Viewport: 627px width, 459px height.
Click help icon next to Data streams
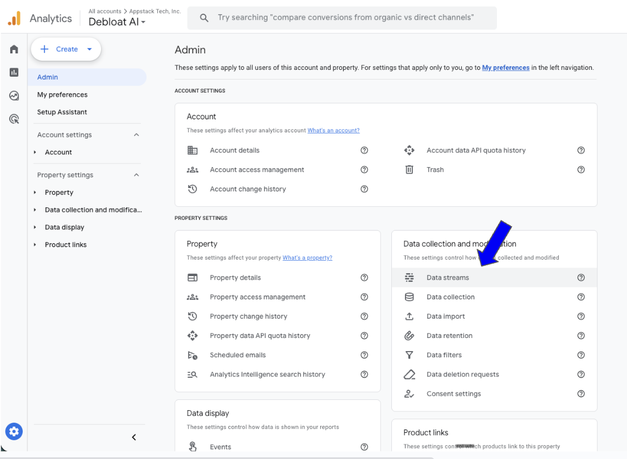pyautogui.click(x=580, y=278)
